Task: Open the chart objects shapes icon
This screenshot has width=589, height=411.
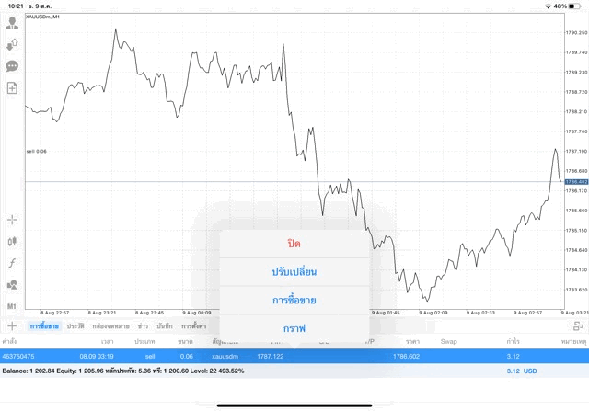Action: pos(13,283)
